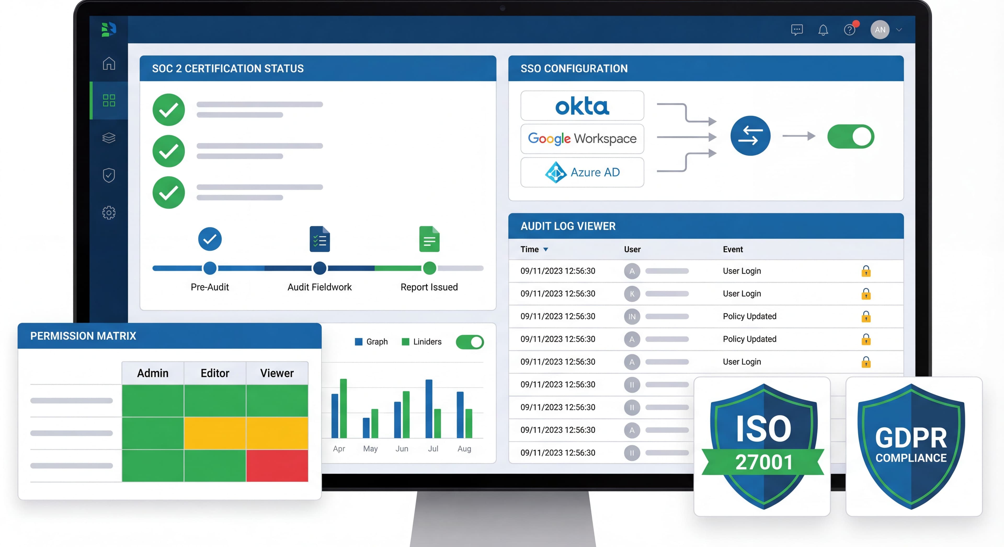Open the settings gear in the sidebar
1004x547 pixels.
pos(109,213)
